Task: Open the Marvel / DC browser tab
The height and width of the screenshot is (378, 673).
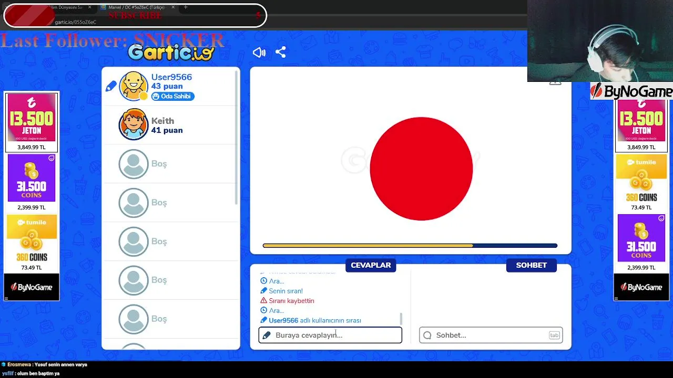Action: point(137,7)
